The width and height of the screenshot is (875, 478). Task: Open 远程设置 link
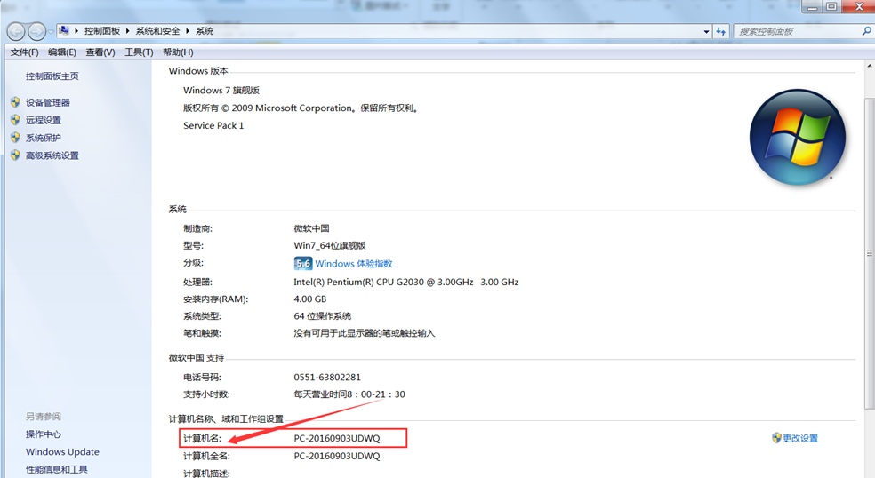43,120
